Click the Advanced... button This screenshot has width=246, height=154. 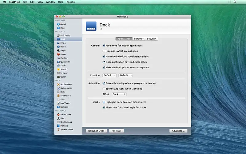pos(178,131)
